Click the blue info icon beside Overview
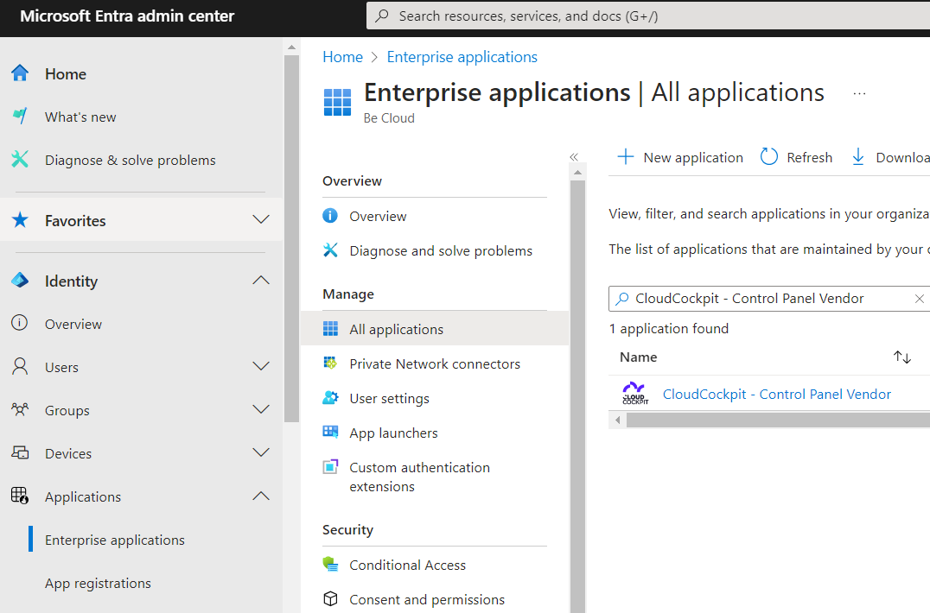The image size is (930, 613). [330, 216]
